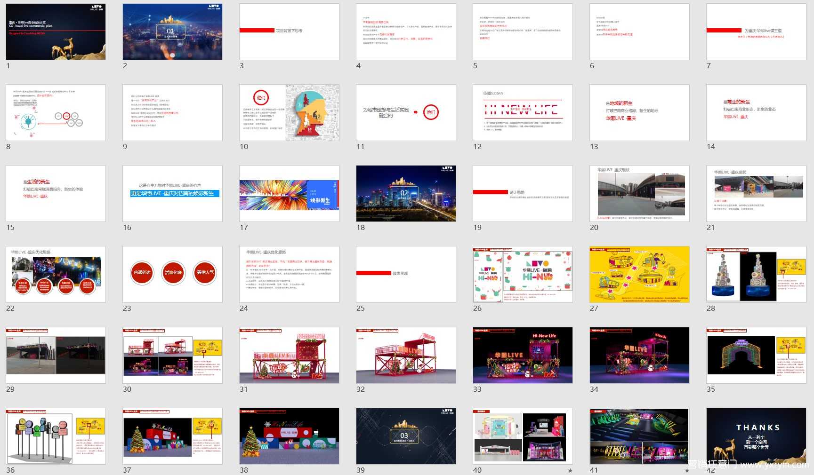Pick slide 9 text thumbnail

[x=172, y=112]
